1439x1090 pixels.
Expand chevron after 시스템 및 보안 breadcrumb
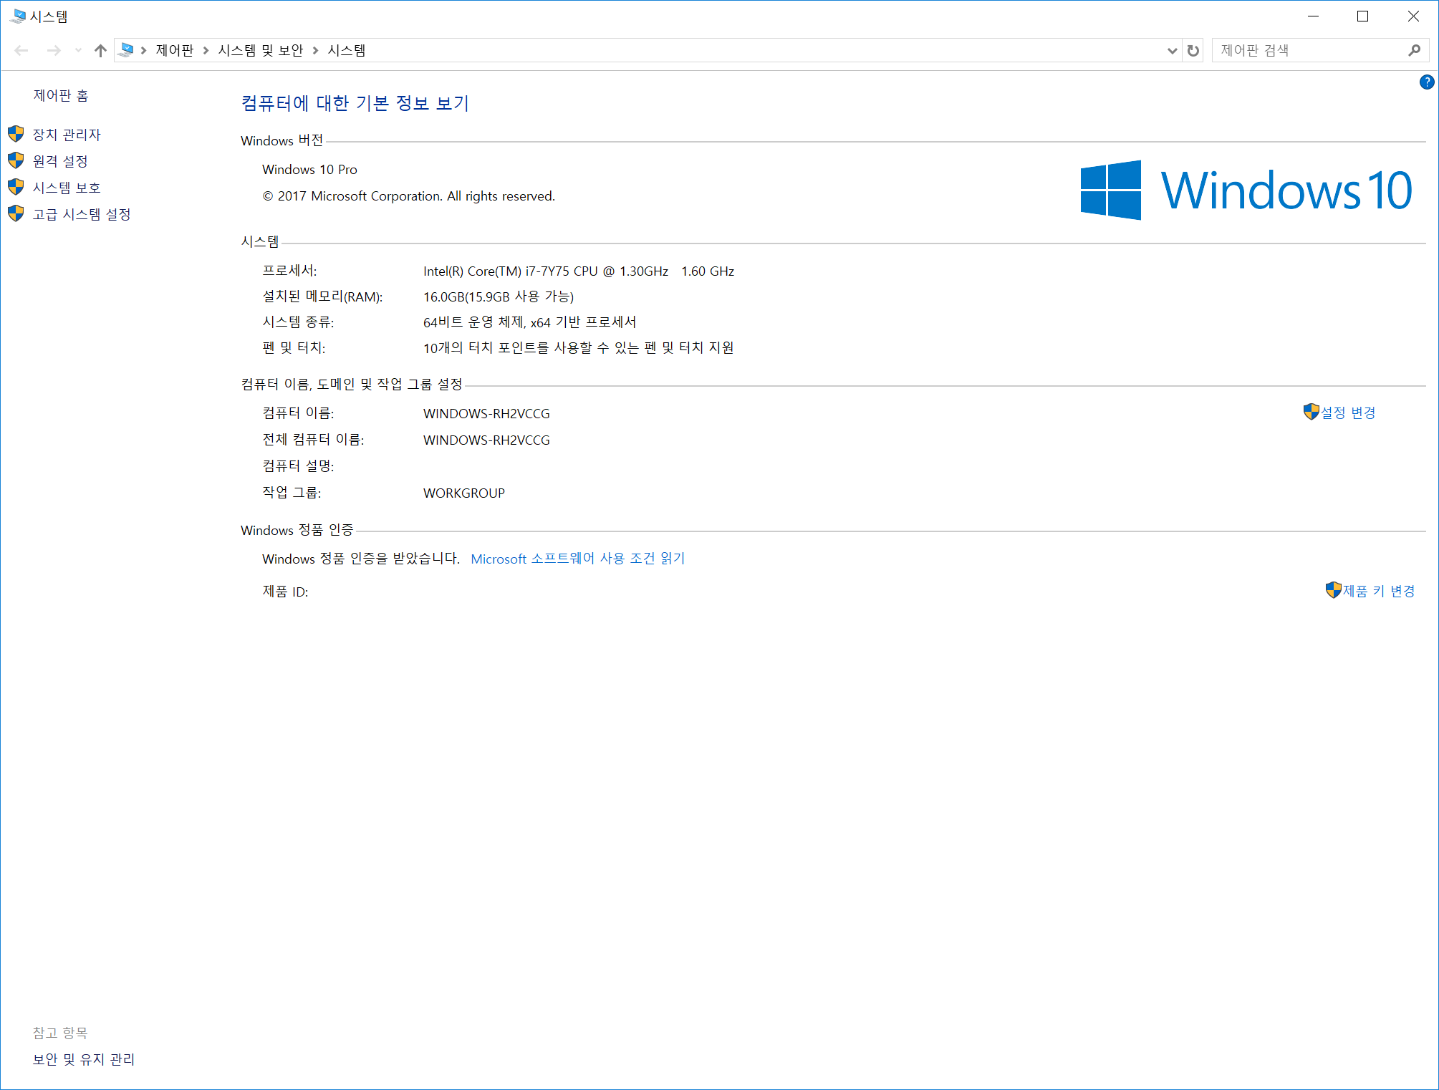tap(315, 50)
